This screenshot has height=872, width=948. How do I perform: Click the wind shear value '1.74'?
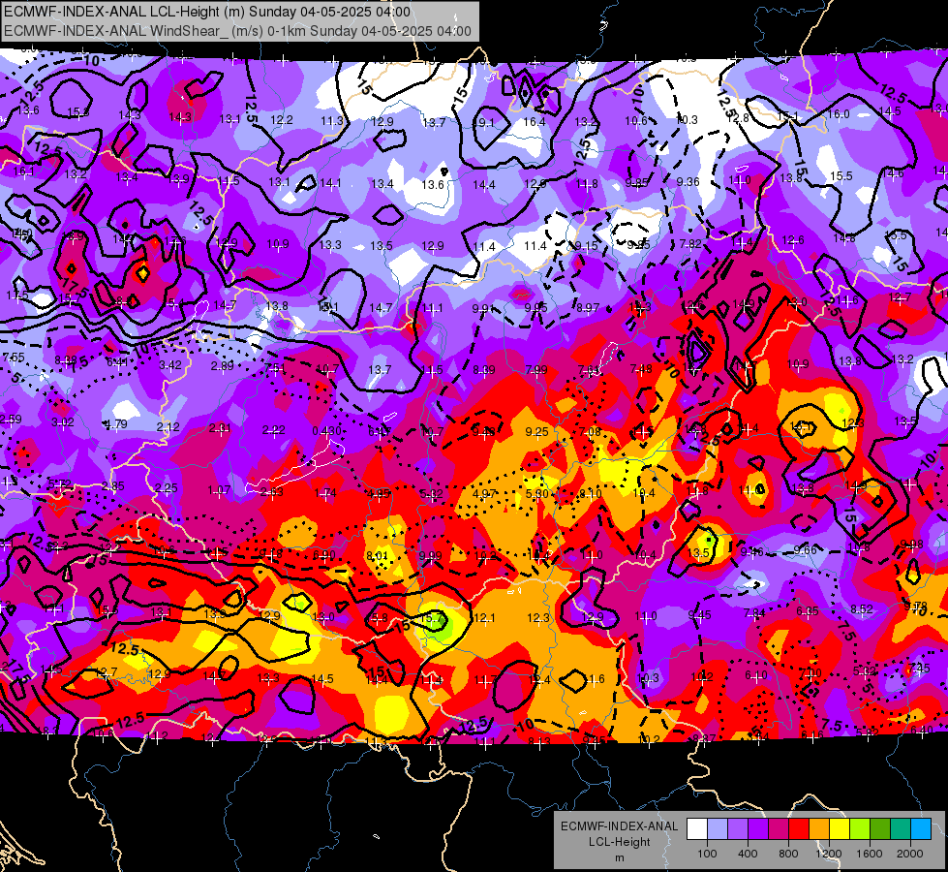coord(325,493)
